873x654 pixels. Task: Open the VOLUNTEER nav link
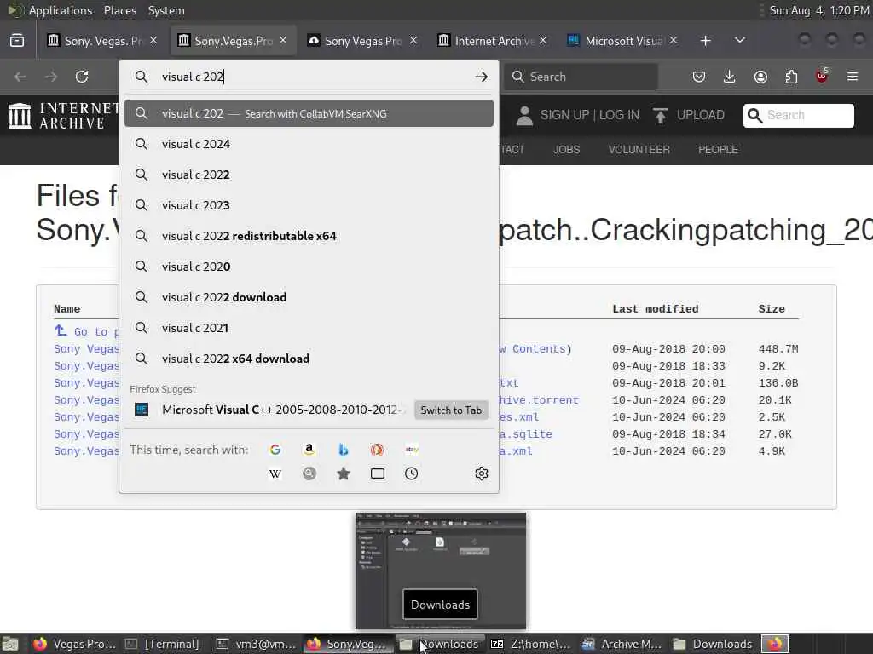click(639, 150)
